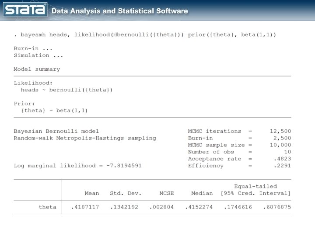The height and width of the screenshot is (236, 315).
Task: Click the MCSE value .002804
Action: (x=162, y=207)
